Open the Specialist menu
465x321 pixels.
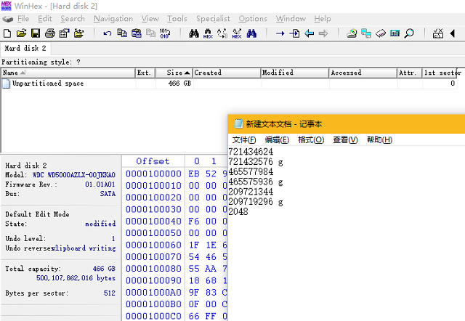pos(213,19)
